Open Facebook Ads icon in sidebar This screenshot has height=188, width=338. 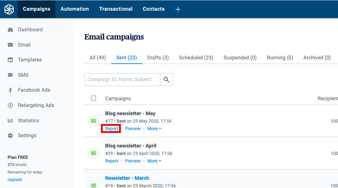click(10, 90)
